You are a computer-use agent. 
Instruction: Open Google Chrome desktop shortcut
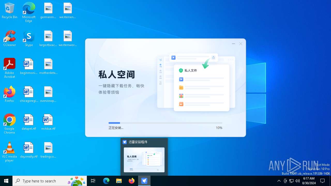tap(10, 124)
